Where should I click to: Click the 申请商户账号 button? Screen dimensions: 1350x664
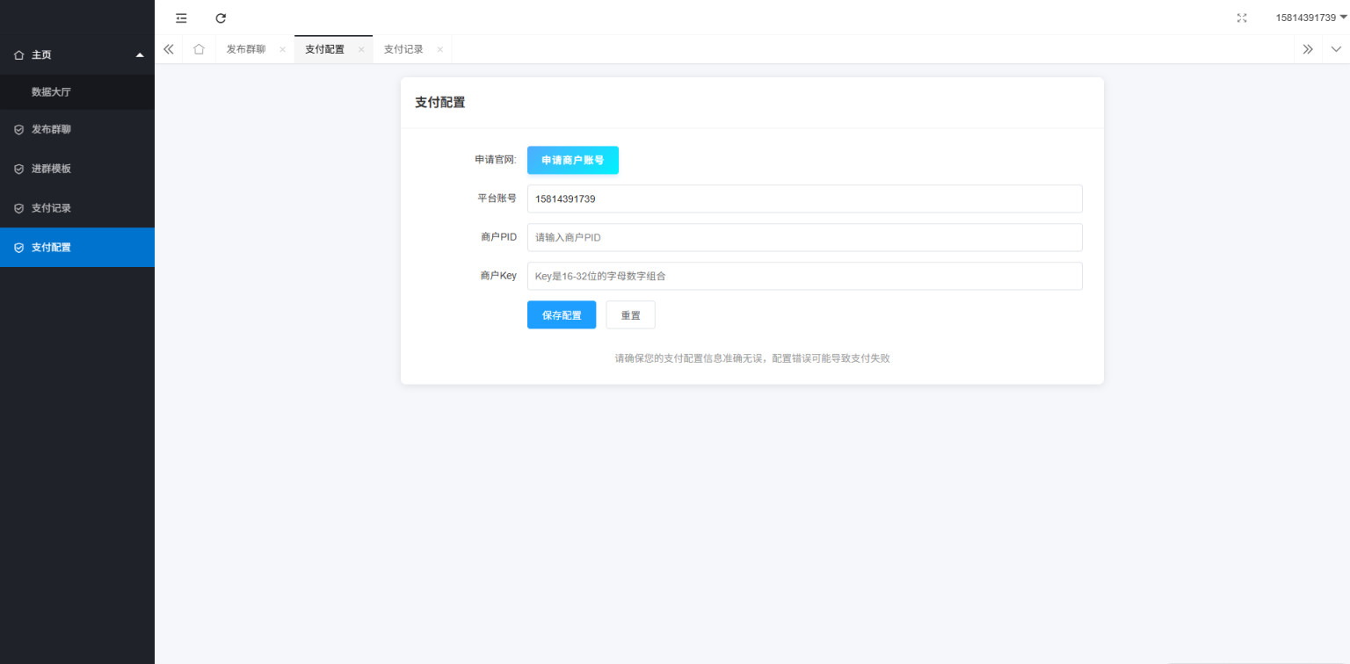[572, 160]
